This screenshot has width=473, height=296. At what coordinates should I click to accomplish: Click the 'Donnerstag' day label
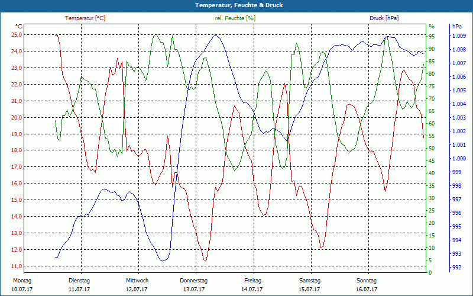194,281
